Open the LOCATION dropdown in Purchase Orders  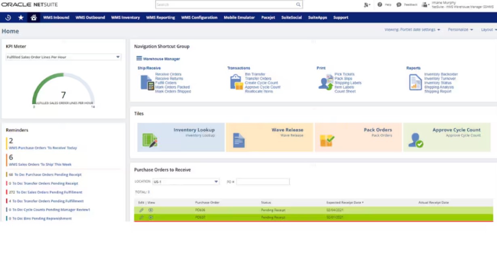point(216,181)
